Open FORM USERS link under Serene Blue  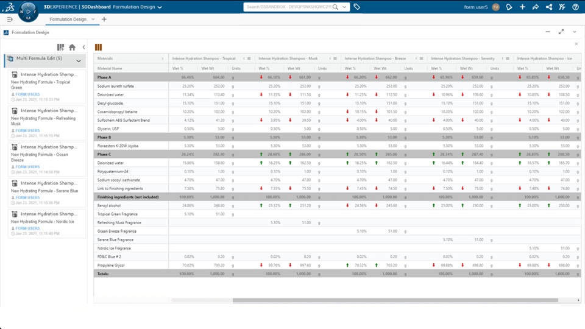pyautogui.click(x=27, y=197)
